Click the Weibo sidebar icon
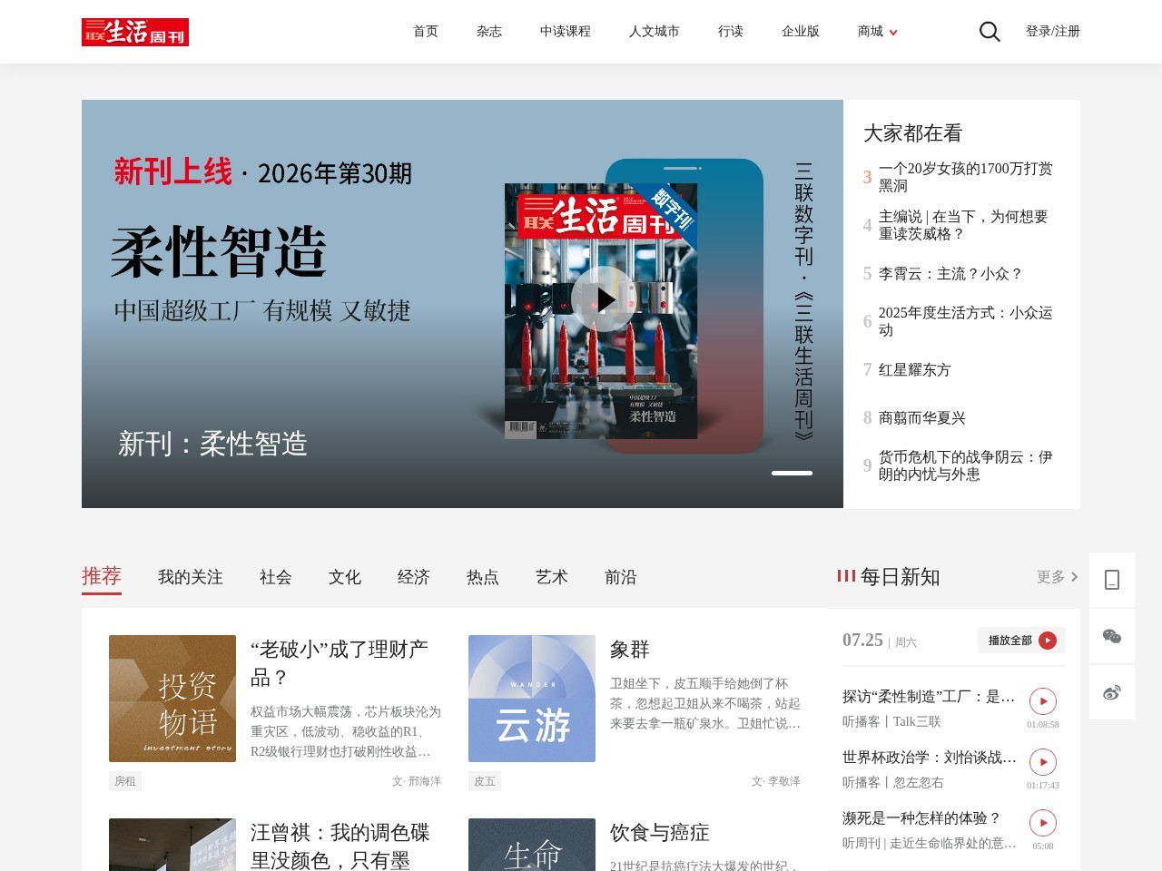The image size is (1162, 871). tap(1112, 692)
